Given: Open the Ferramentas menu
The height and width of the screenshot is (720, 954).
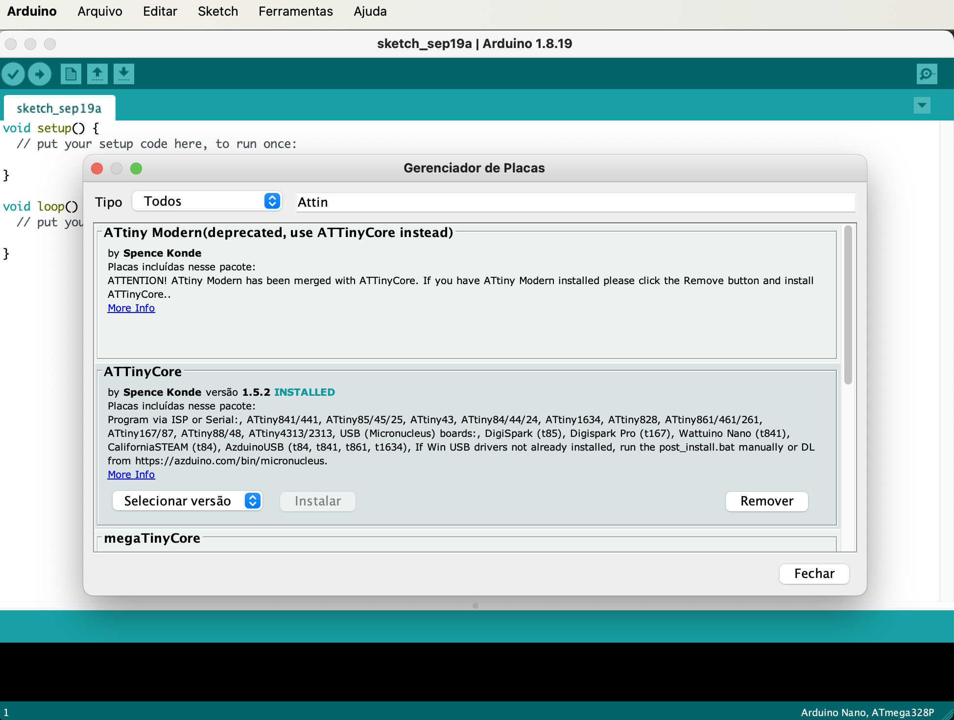Looking at the screenshot, I should pos(296,11).
